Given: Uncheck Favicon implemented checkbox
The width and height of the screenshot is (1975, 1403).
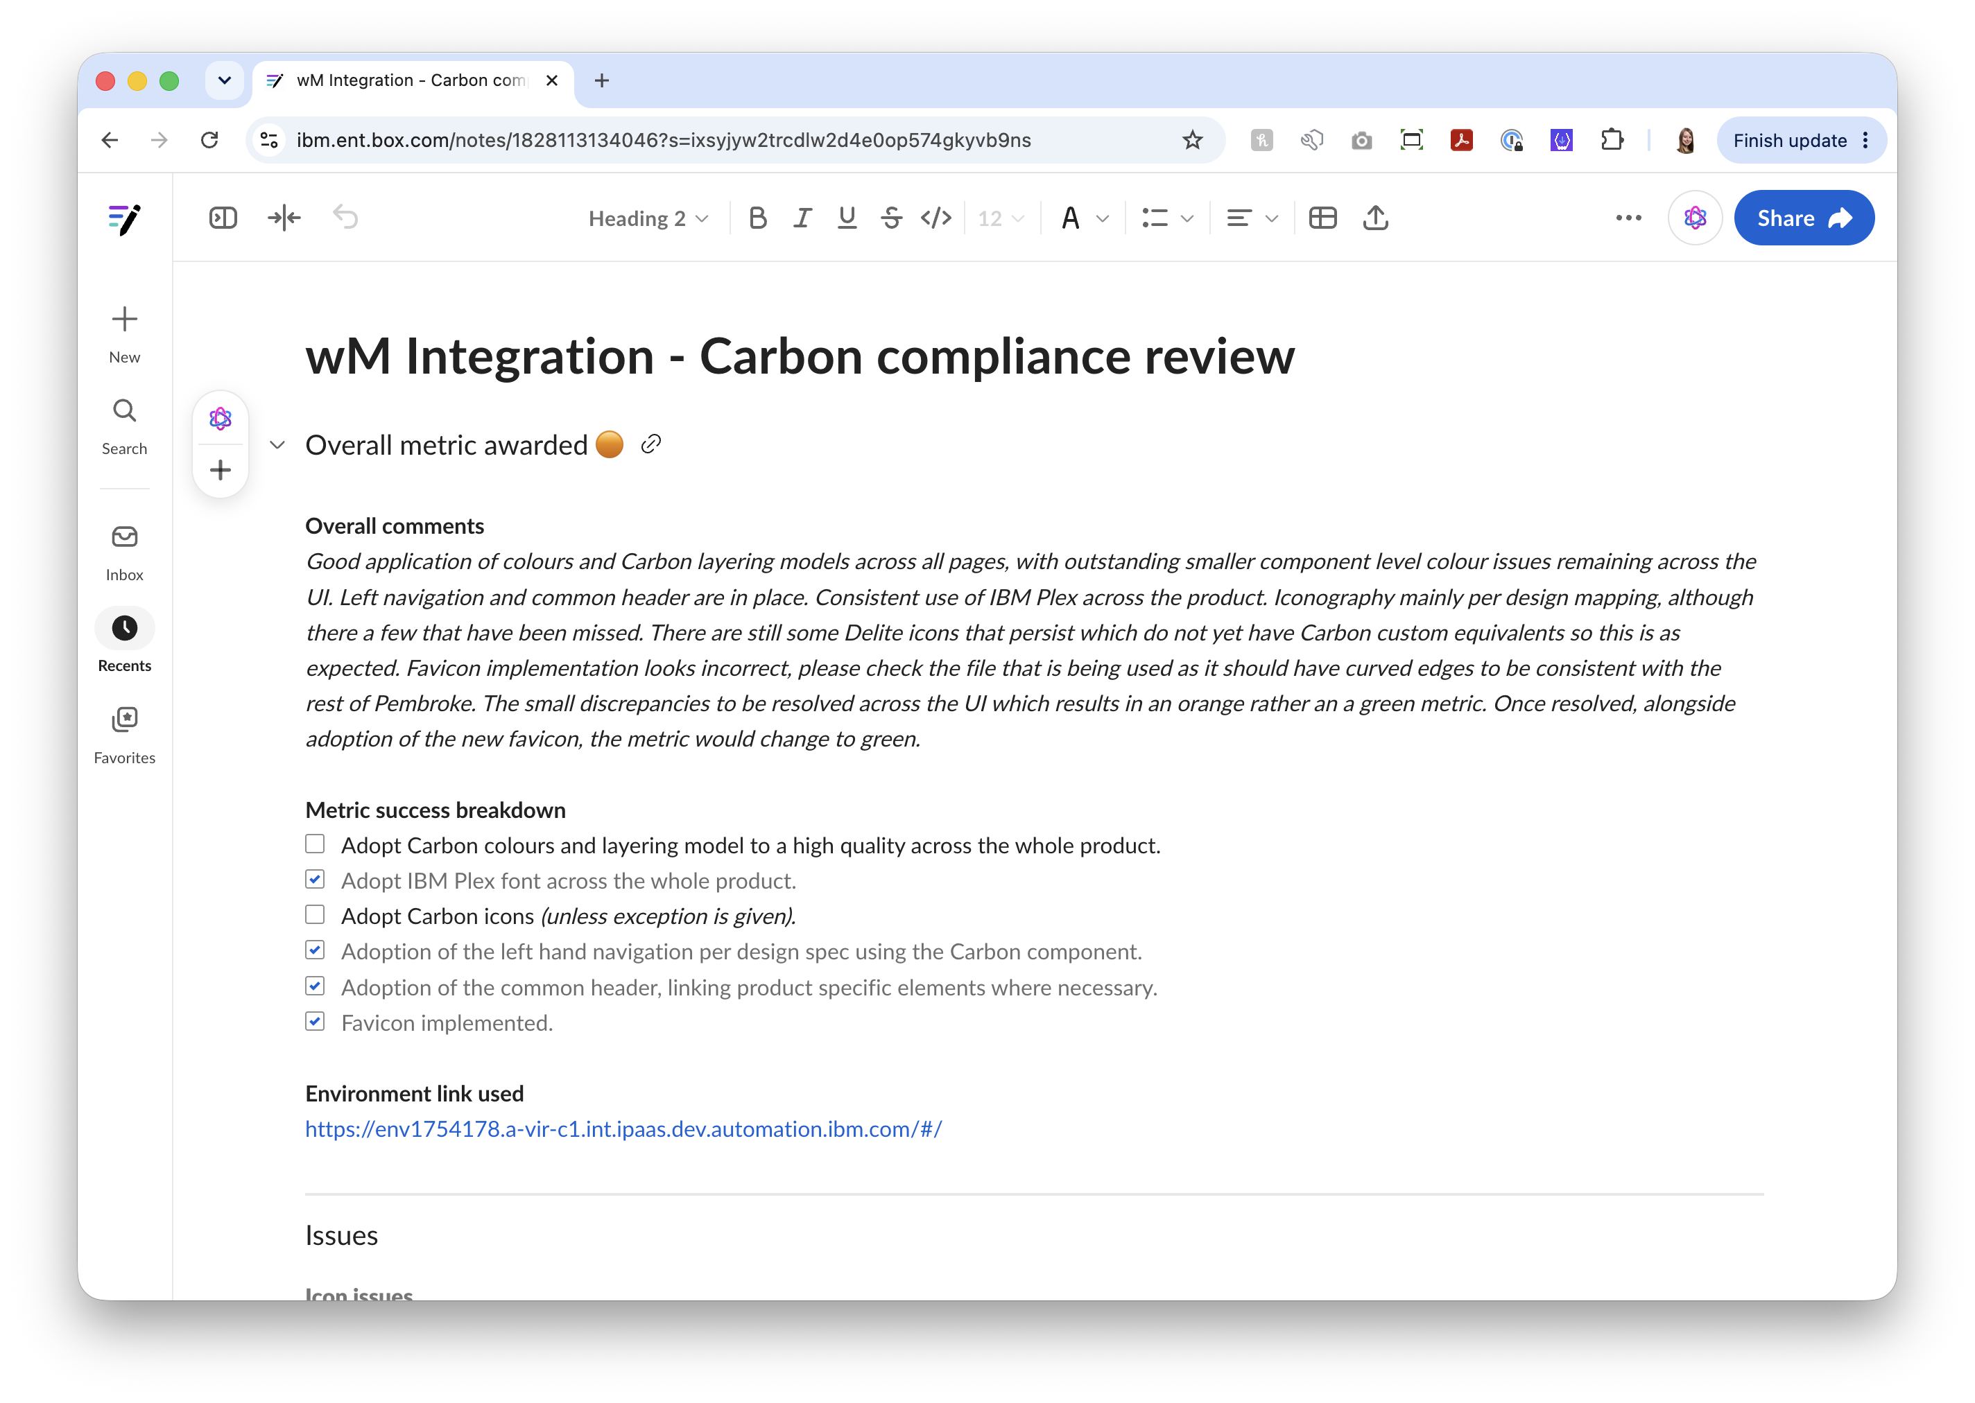Looking at the screenshot, I should click(316, 1021).
